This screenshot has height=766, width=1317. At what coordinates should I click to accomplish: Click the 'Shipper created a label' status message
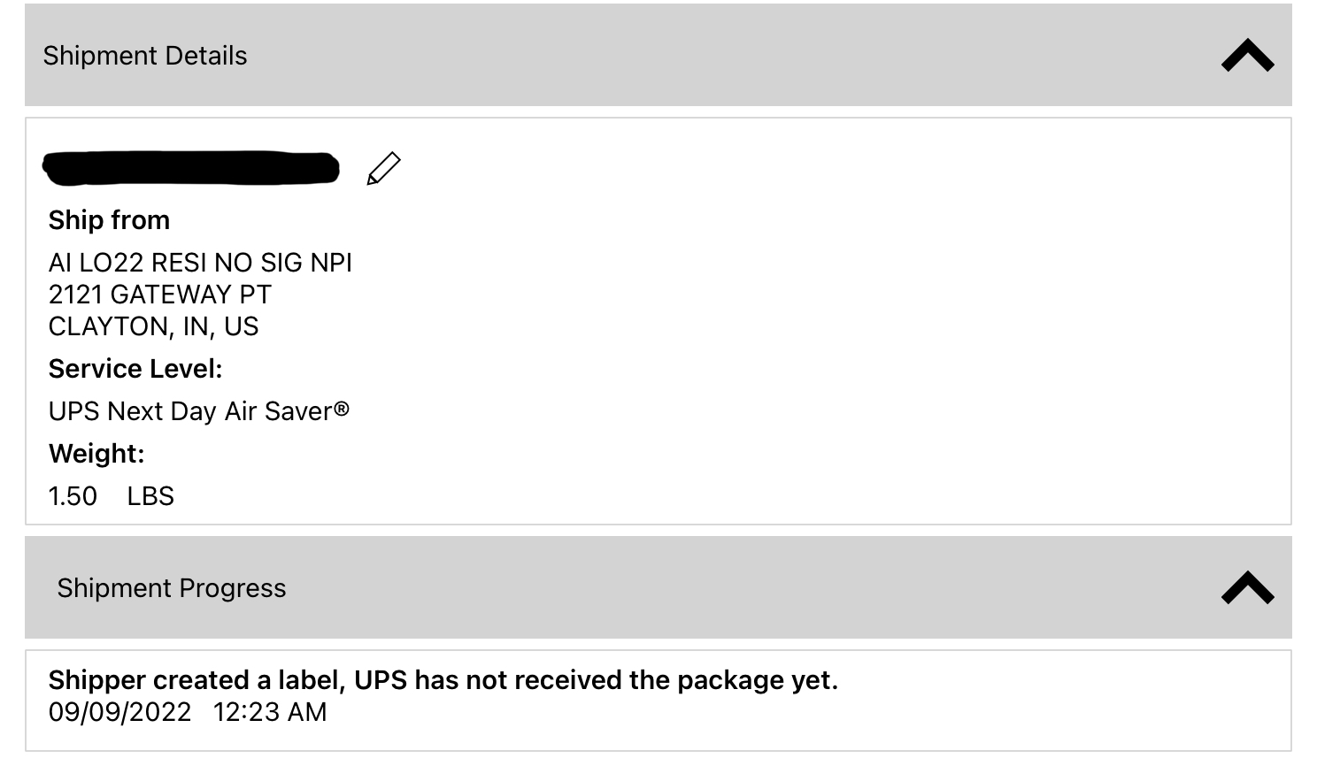coord(443,680)
